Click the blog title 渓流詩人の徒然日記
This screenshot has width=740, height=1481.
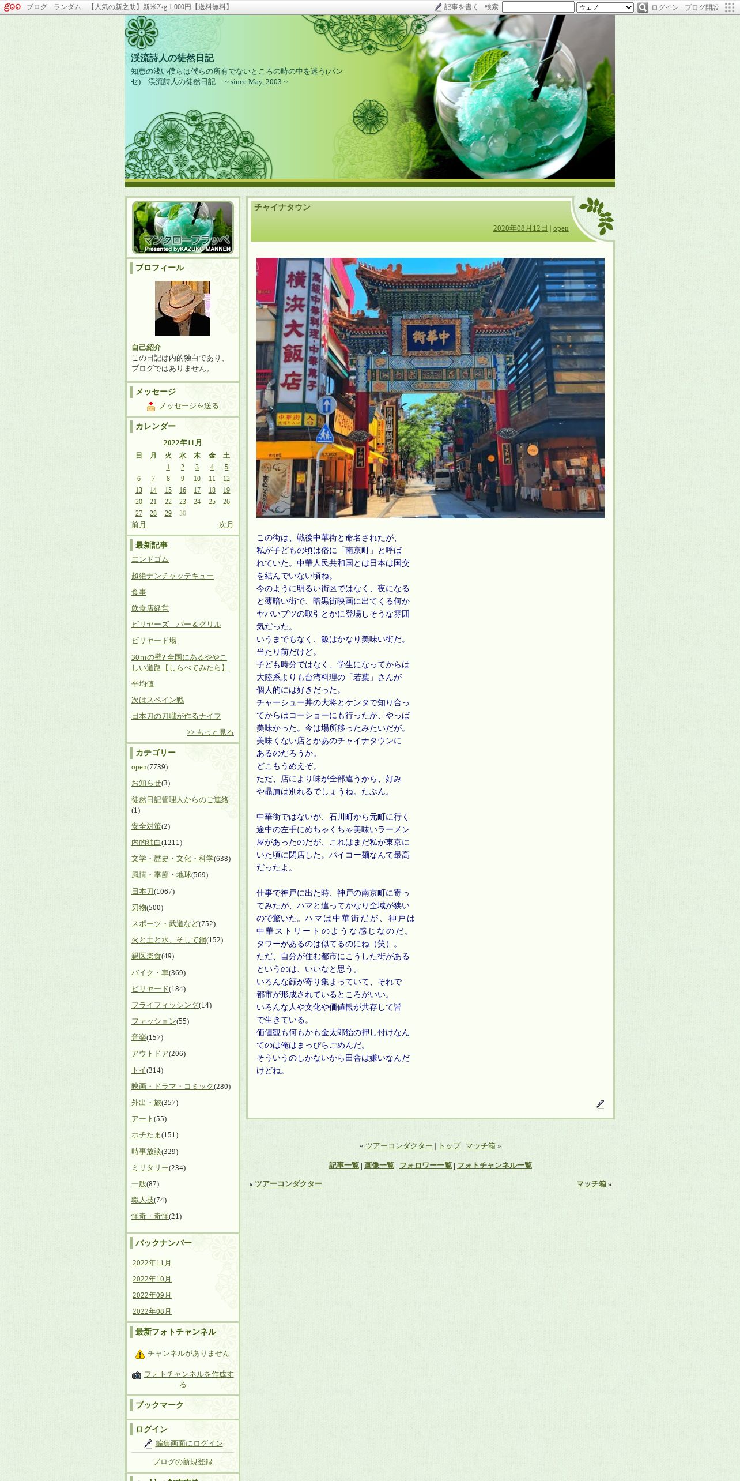[172, 58]
